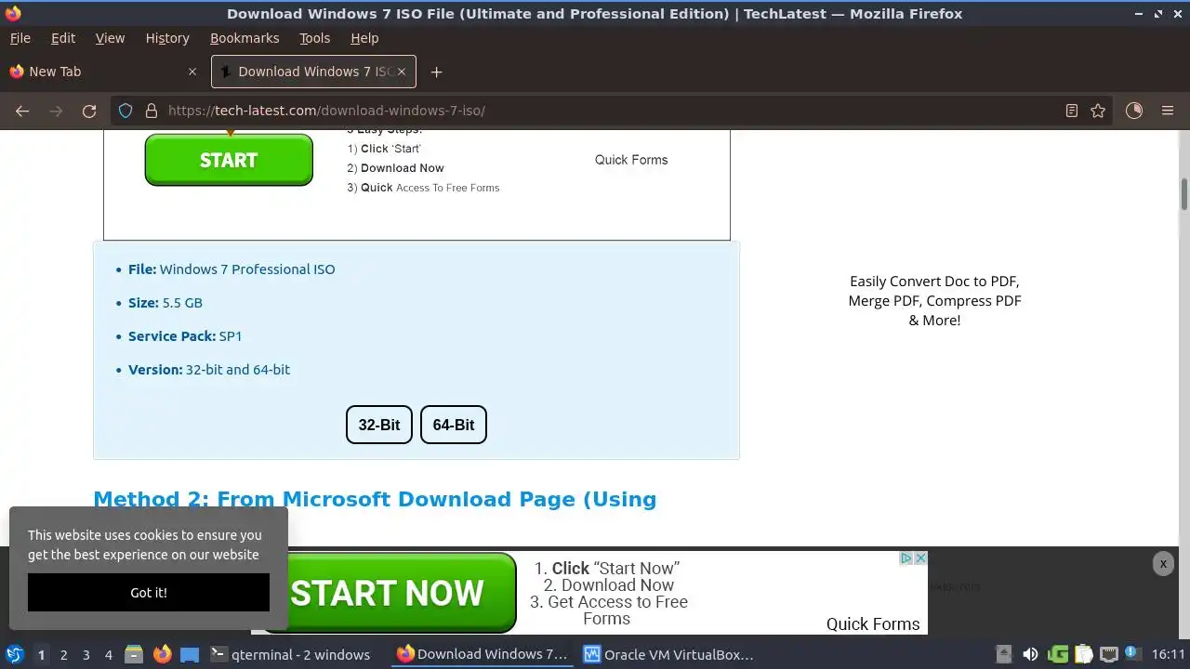Click the panel clock showing 16:11
The image size is (1190, 669).
pos(1169,654)
